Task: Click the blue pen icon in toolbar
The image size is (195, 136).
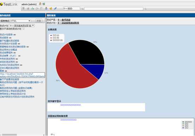Action: [x=55, y=8]
